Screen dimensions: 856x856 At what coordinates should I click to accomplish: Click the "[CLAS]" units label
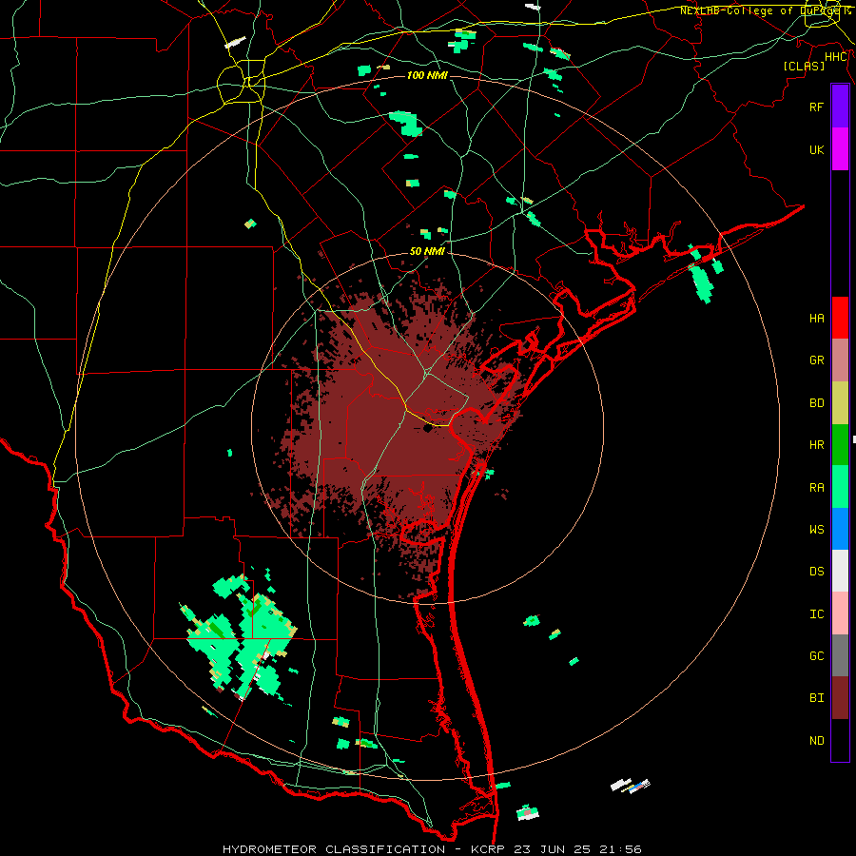point(804,66)
